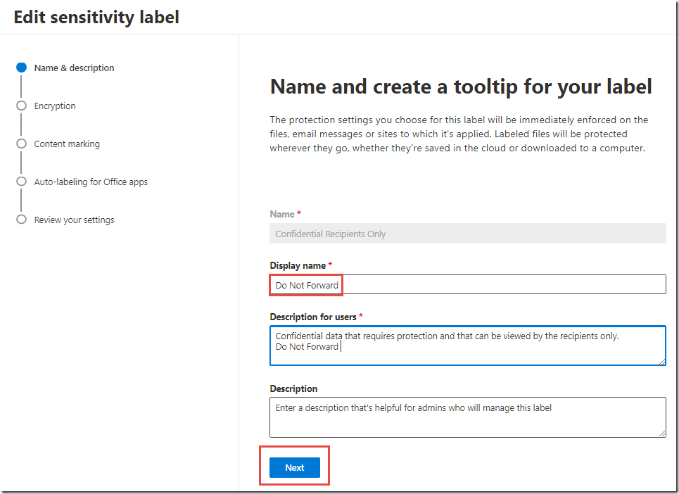Screen dimensions: 679x494
Task: Click the Review your settings step circle
Action: tap(21, 220)
